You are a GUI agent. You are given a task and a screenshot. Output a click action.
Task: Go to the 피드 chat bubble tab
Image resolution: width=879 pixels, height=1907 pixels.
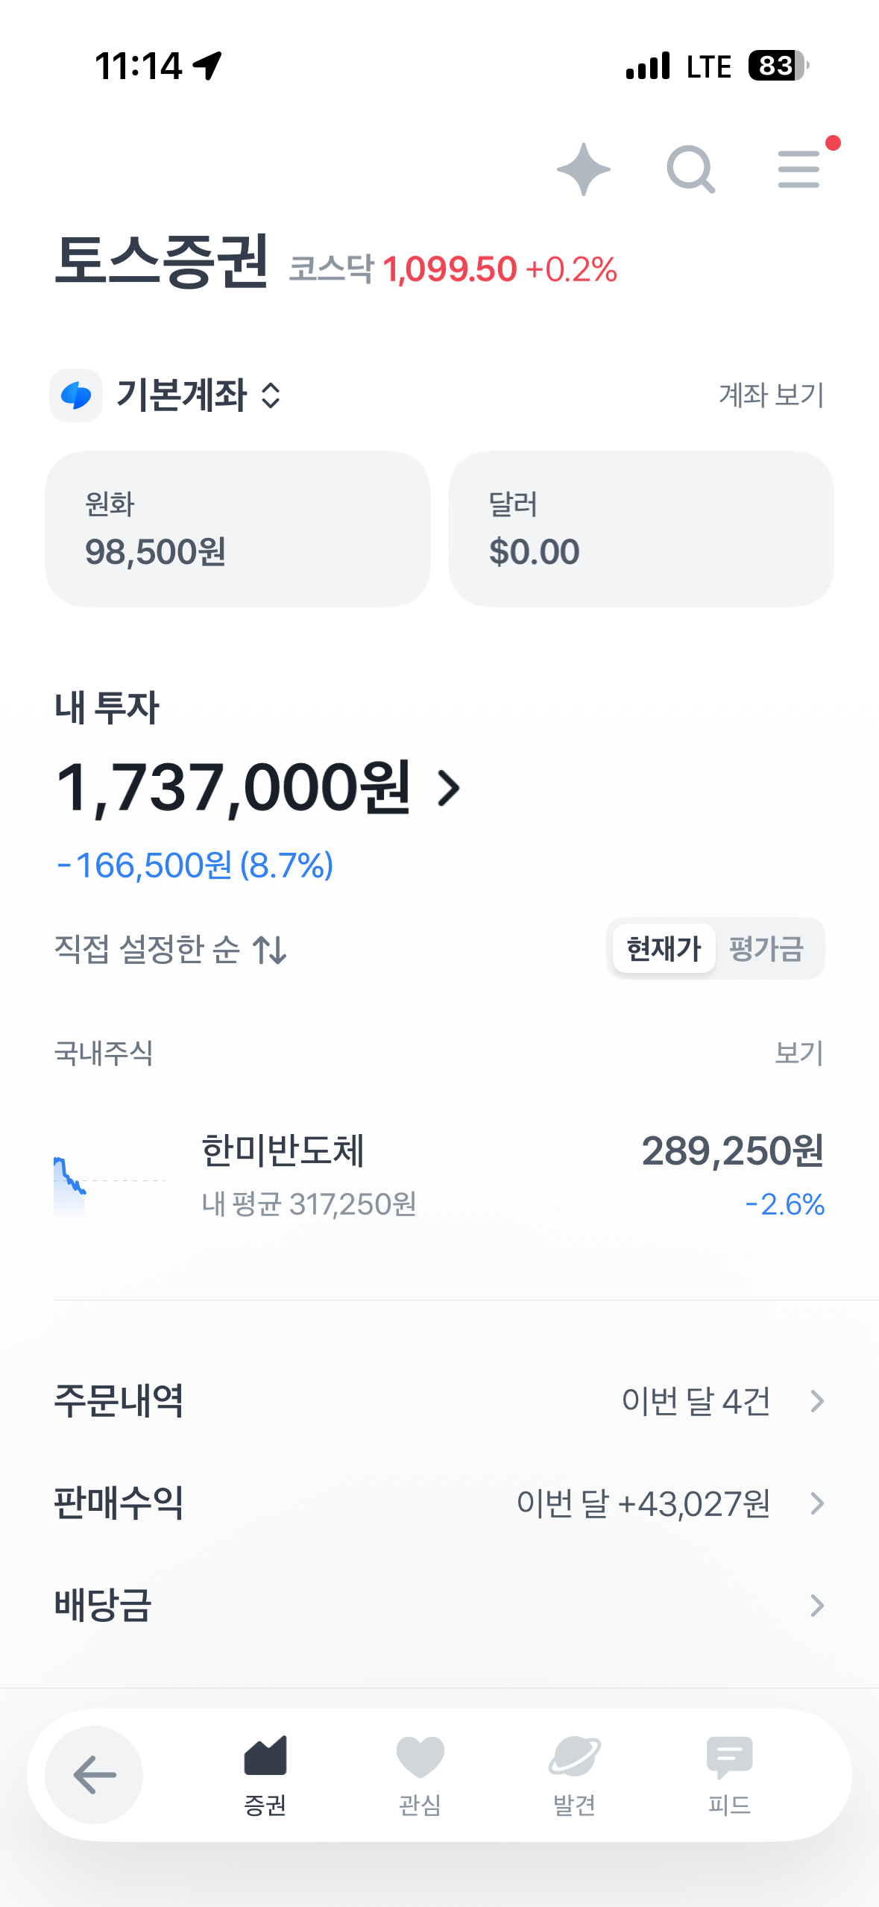point(729,1774)
